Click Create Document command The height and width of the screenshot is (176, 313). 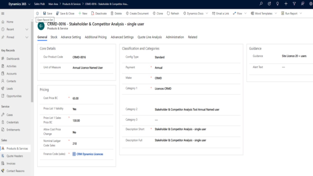coord(137,13)
